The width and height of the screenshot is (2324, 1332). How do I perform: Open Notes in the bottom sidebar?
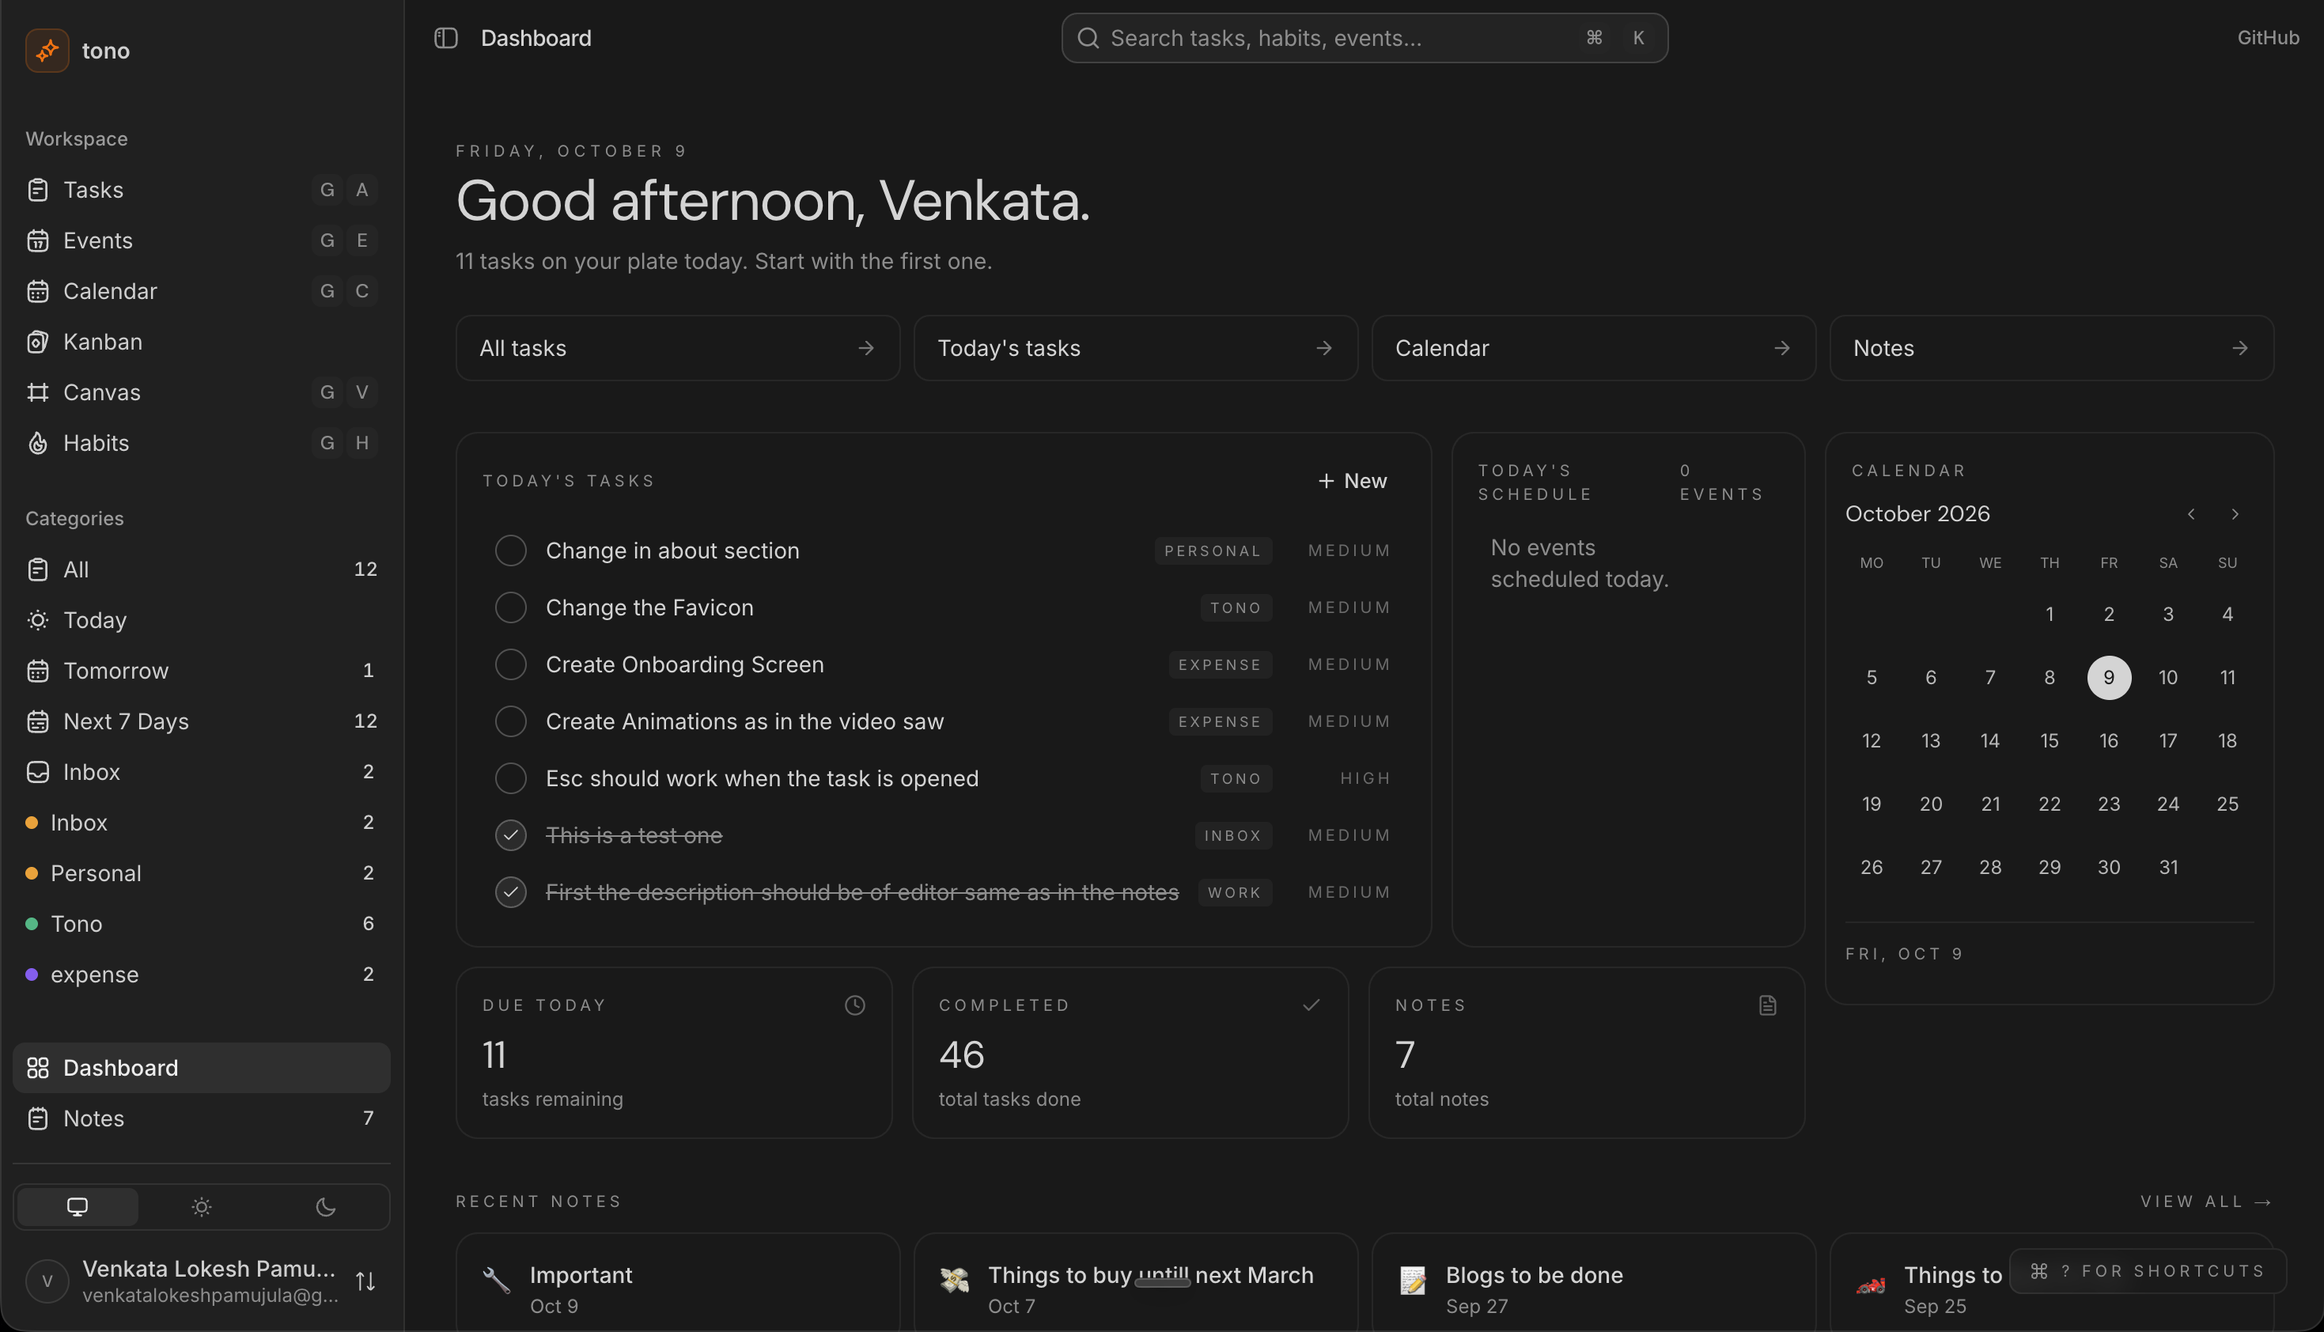click(x=201, y=1118)
